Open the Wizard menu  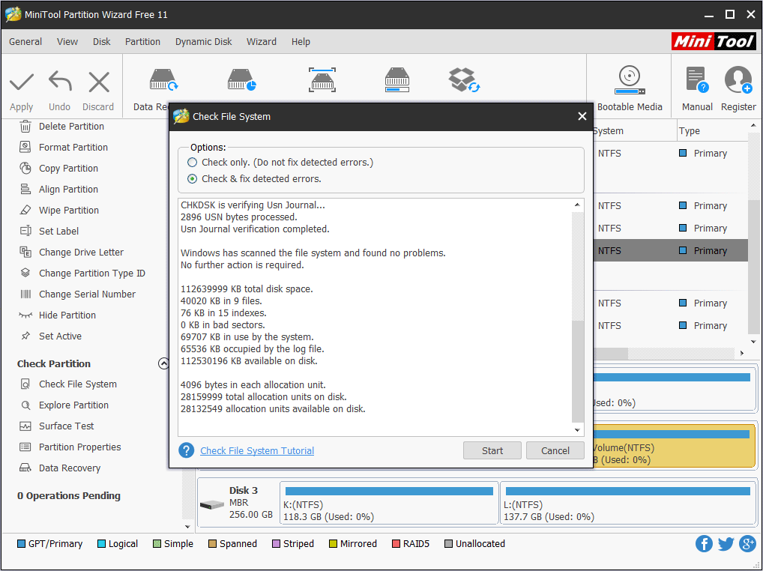262,42
